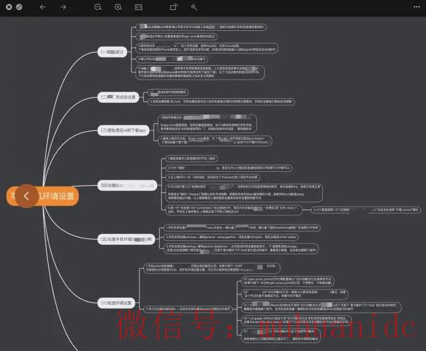Rotate the image

pyautogui.click(x=174, y=7)
